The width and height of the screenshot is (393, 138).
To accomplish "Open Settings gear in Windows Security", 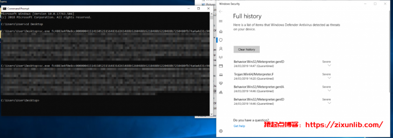I will click(x=221, y=131).
